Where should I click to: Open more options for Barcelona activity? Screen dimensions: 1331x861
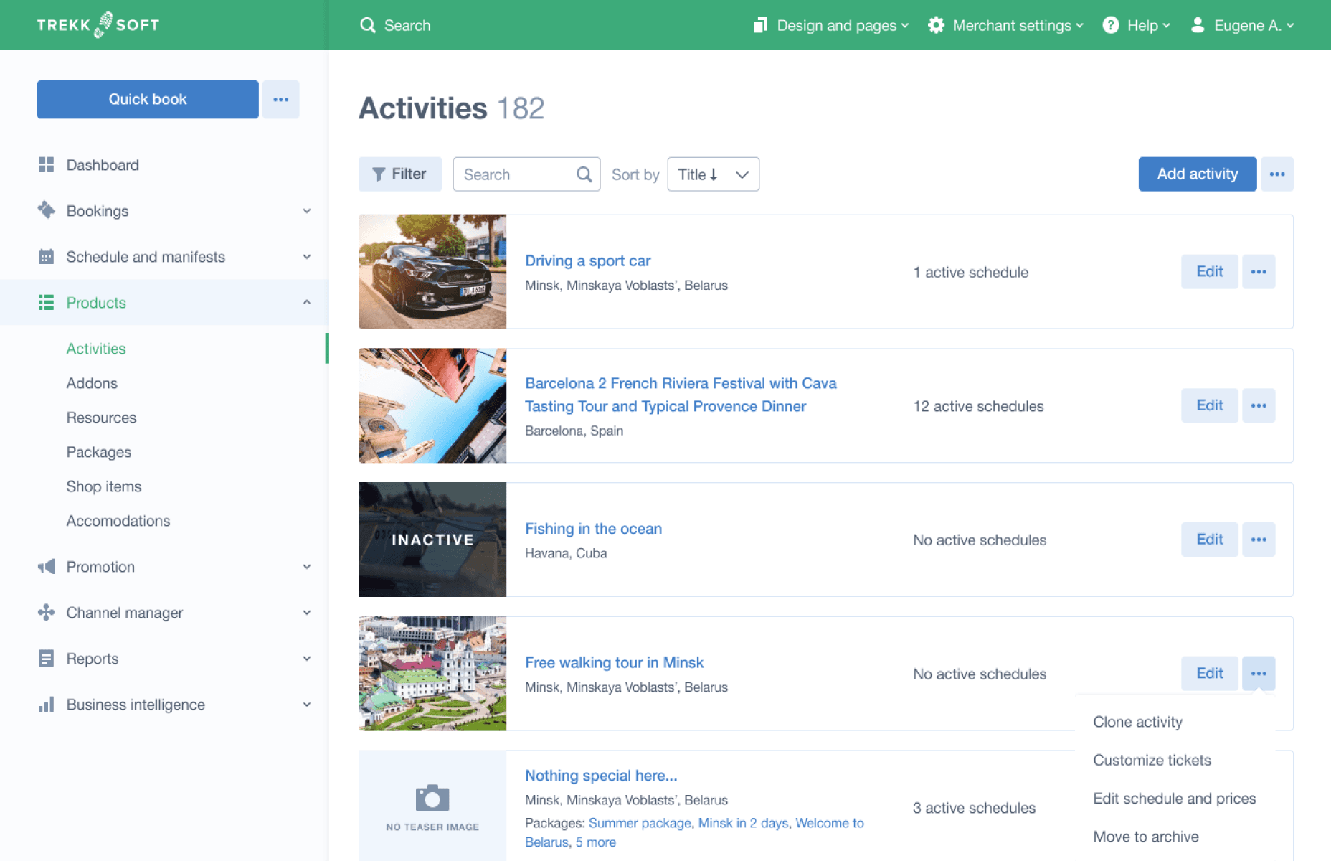pyautogui.click(x=1259, y=405)
